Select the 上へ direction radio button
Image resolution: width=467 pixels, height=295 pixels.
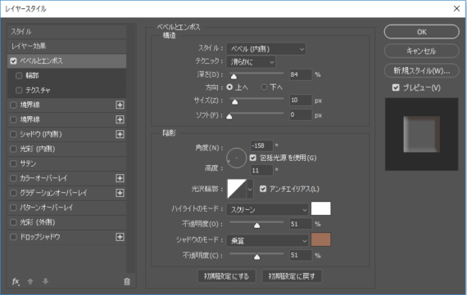click(x=229, y=87)
